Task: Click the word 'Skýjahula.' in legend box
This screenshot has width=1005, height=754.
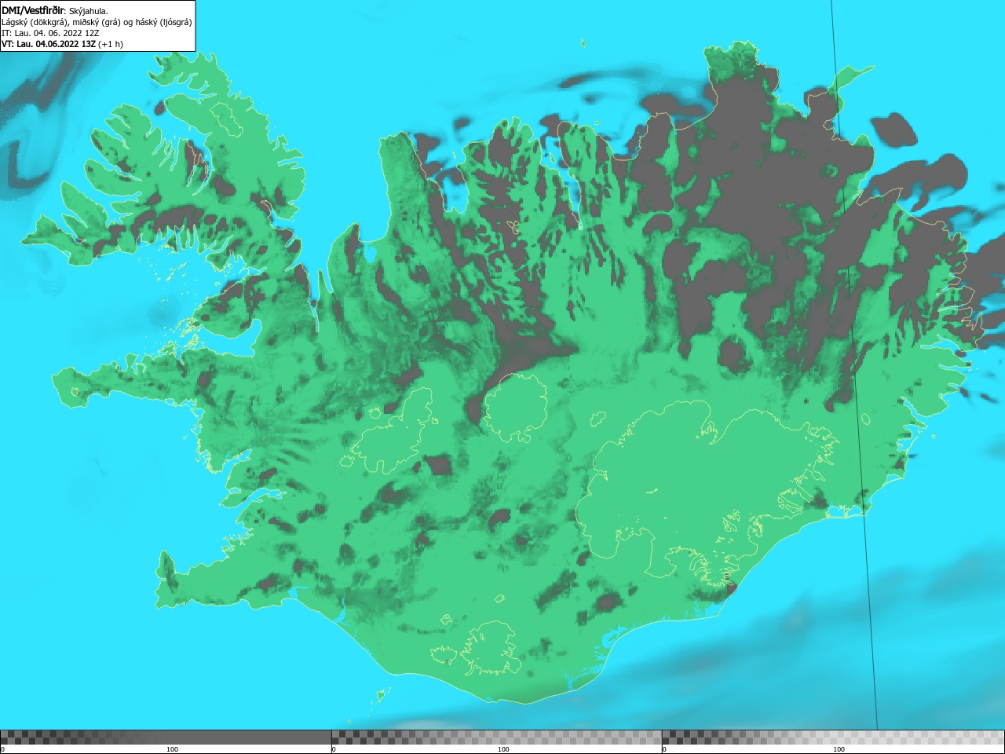Action: pos(89,11)
